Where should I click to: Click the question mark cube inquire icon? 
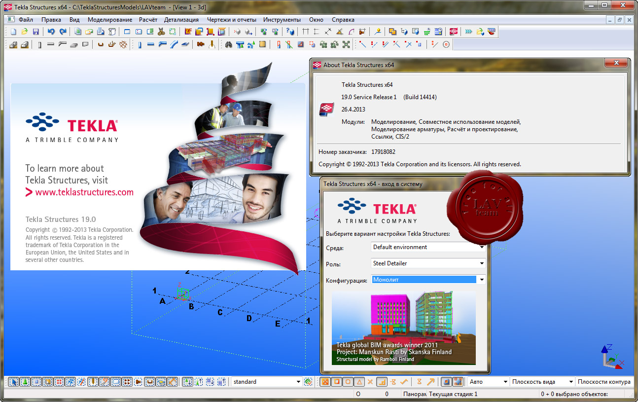pyautogui.click(x=290, y=32)
